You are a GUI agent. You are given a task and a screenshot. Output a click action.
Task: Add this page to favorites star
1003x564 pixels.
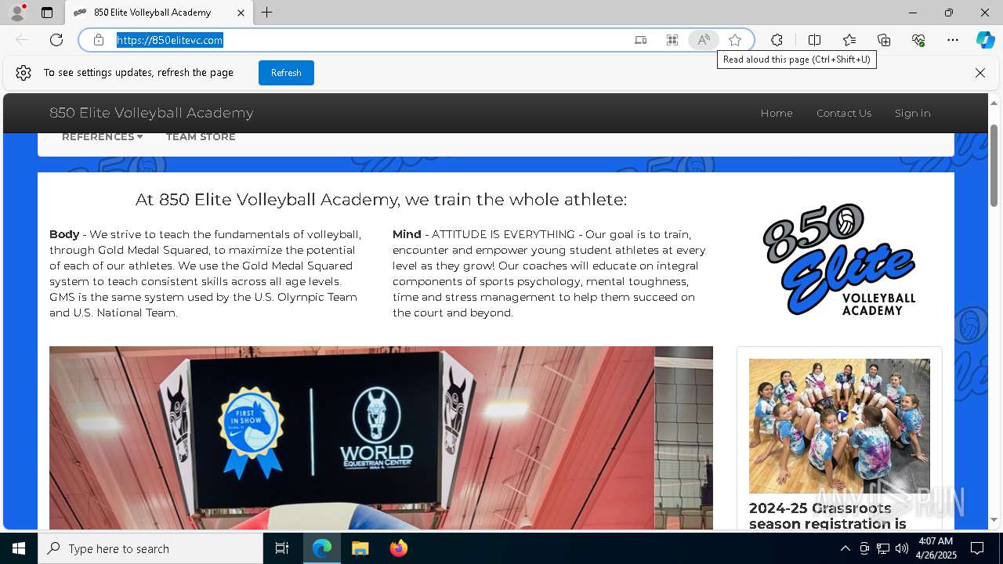(x=735, y=40)
